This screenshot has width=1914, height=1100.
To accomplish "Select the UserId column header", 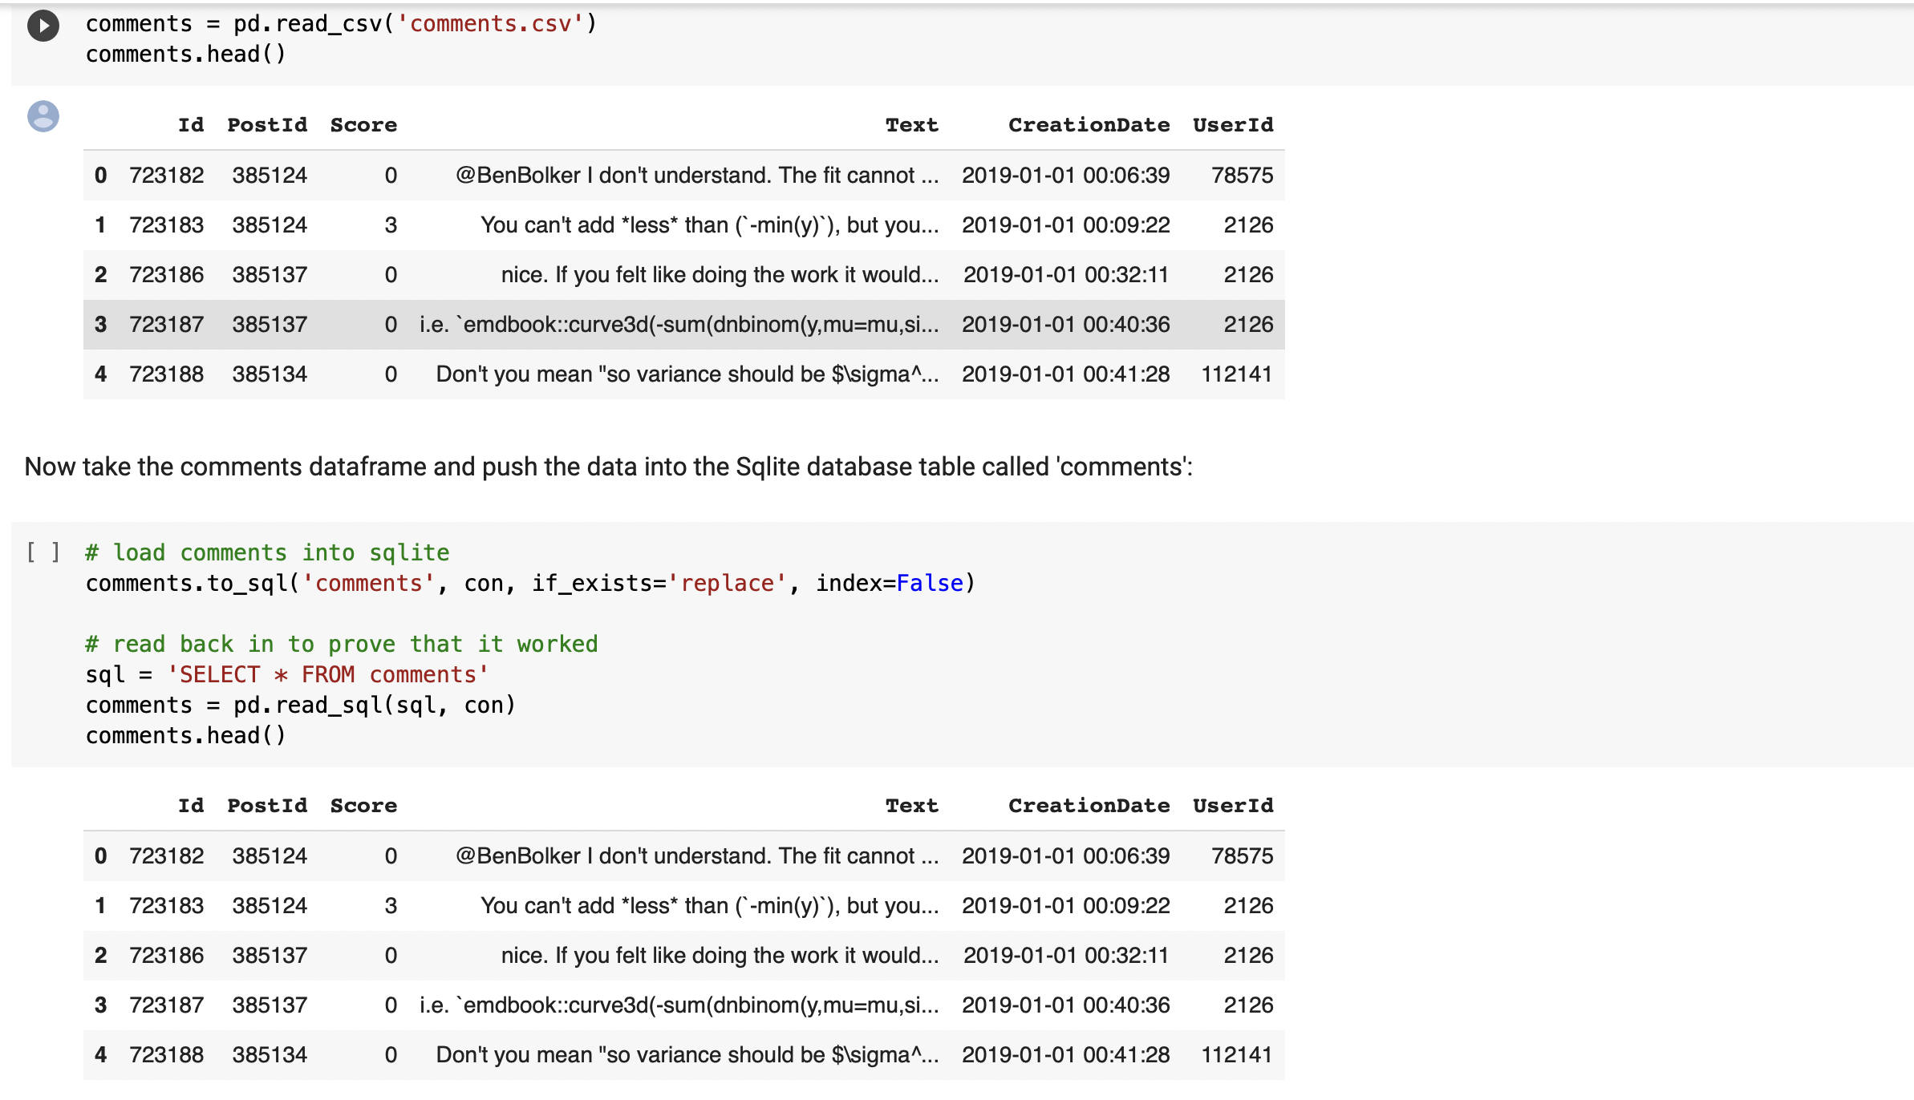I will (1232, 124).
